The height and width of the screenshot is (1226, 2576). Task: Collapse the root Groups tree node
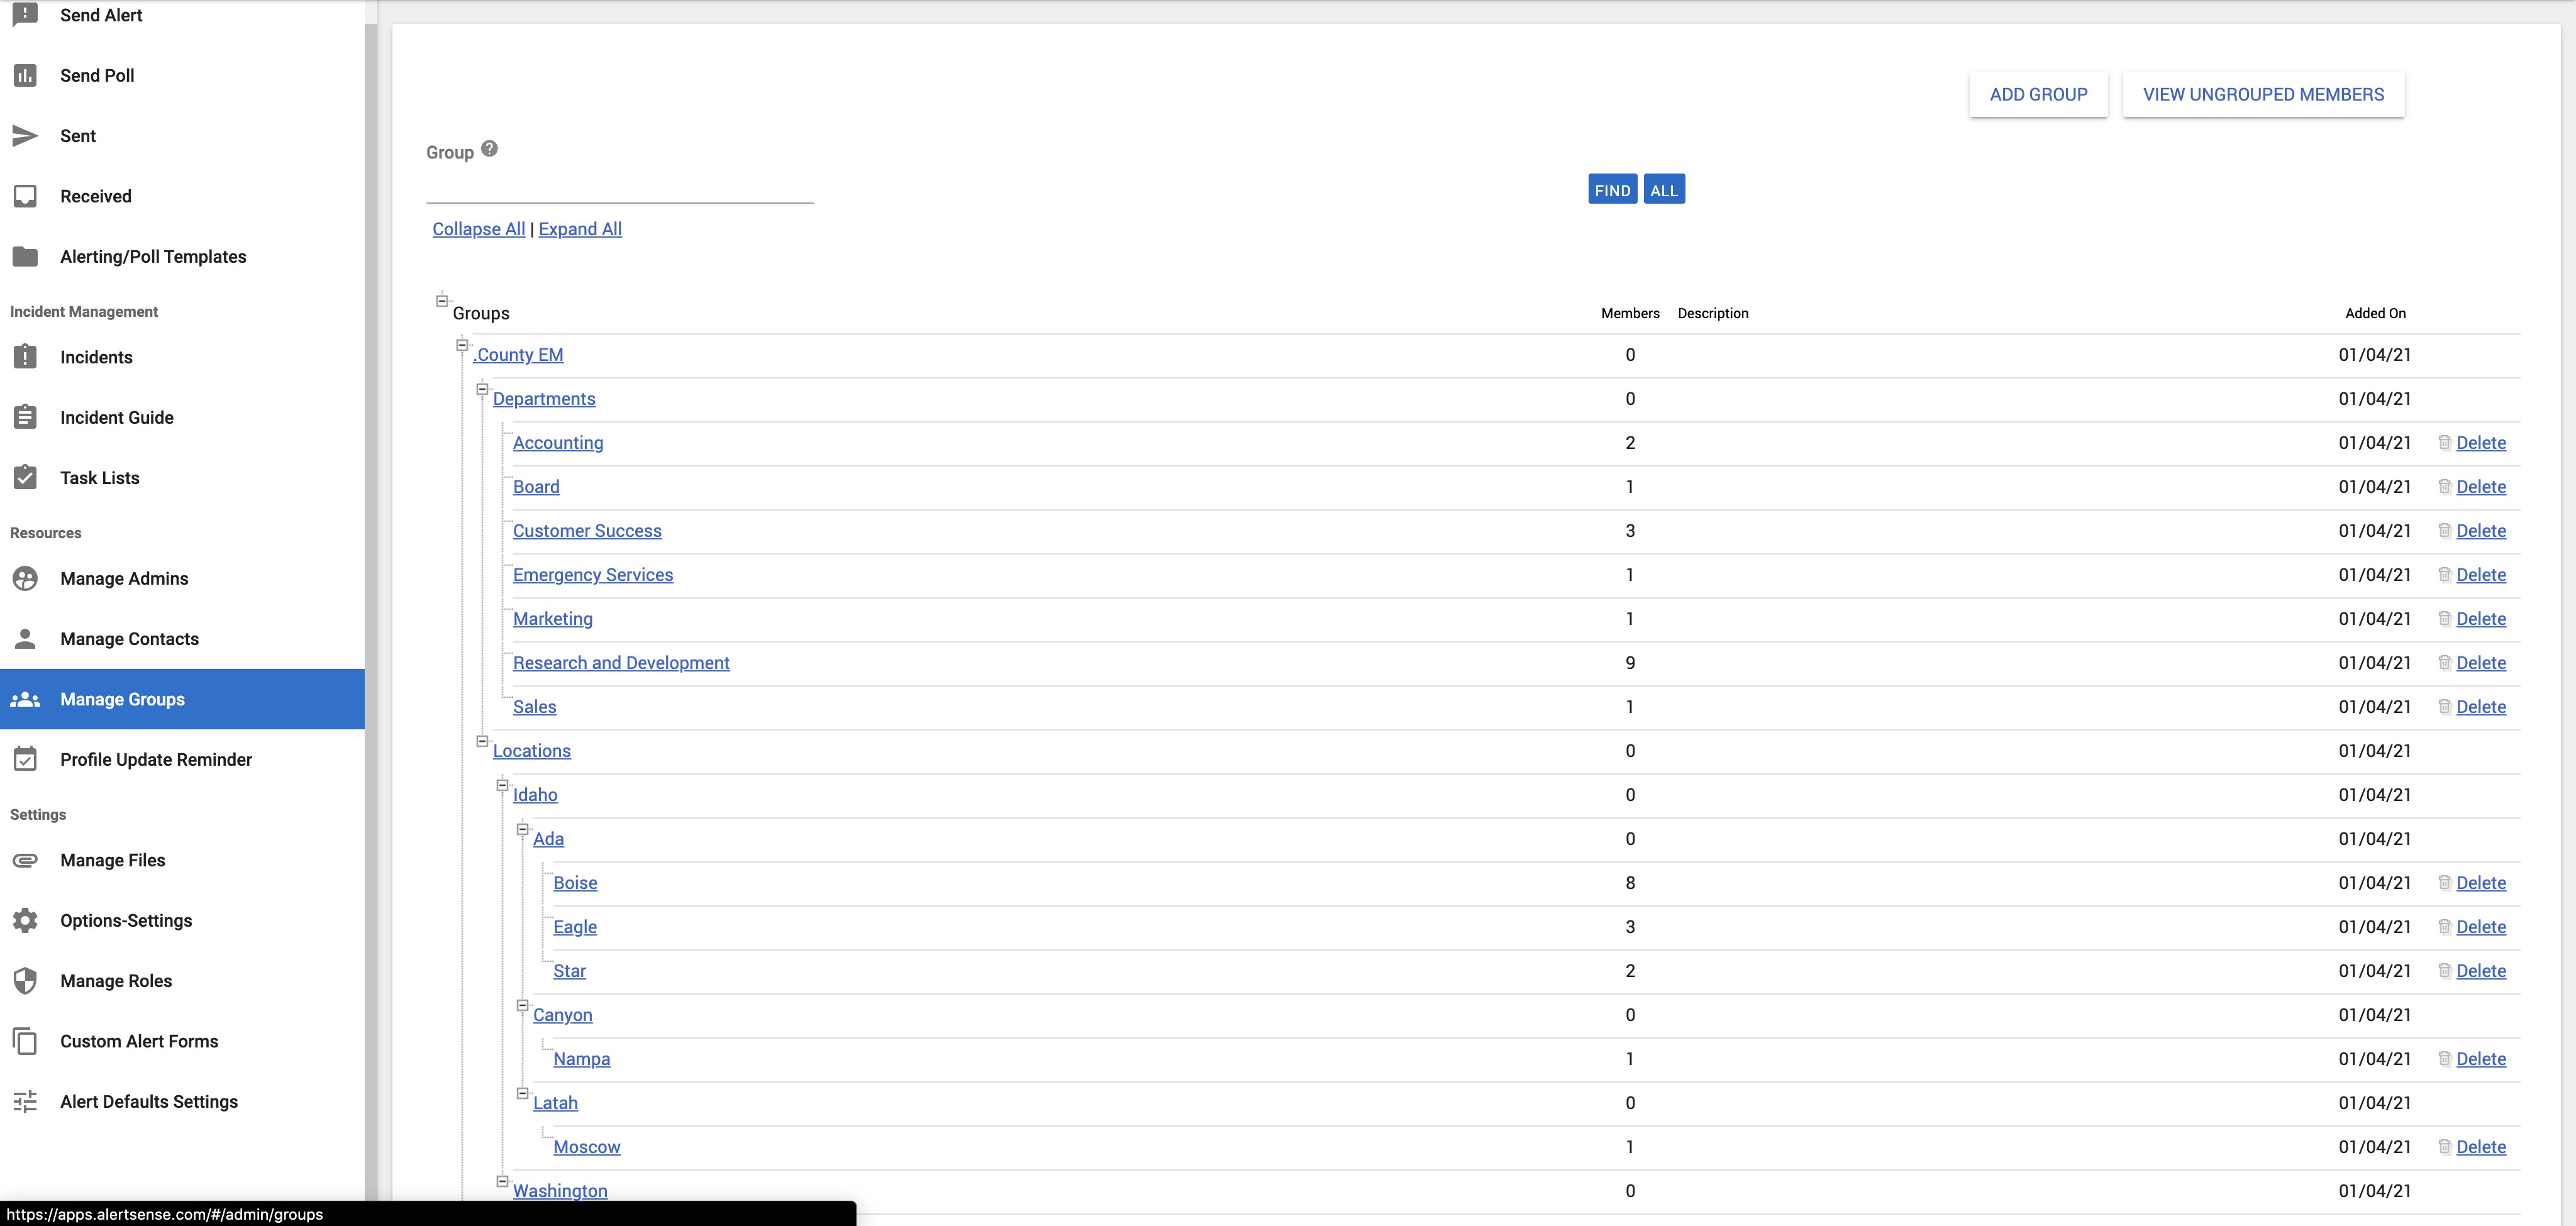coord(442,300)
